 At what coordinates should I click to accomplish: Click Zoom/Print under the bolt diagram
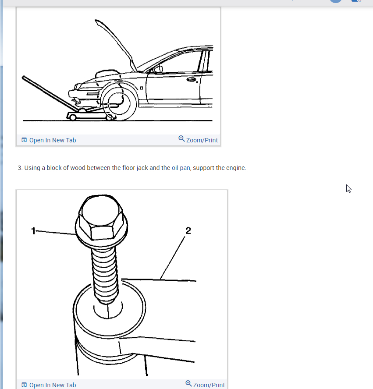point(205,385)
